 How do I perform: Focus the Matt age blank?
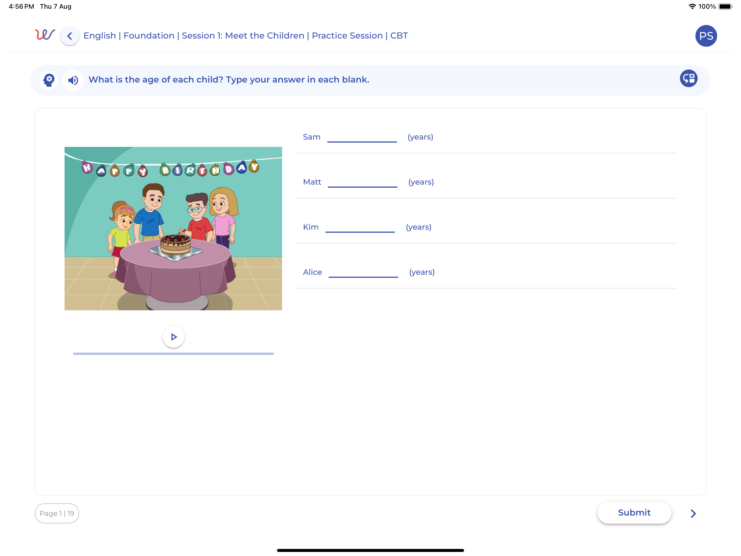click(x=362, y=182)
